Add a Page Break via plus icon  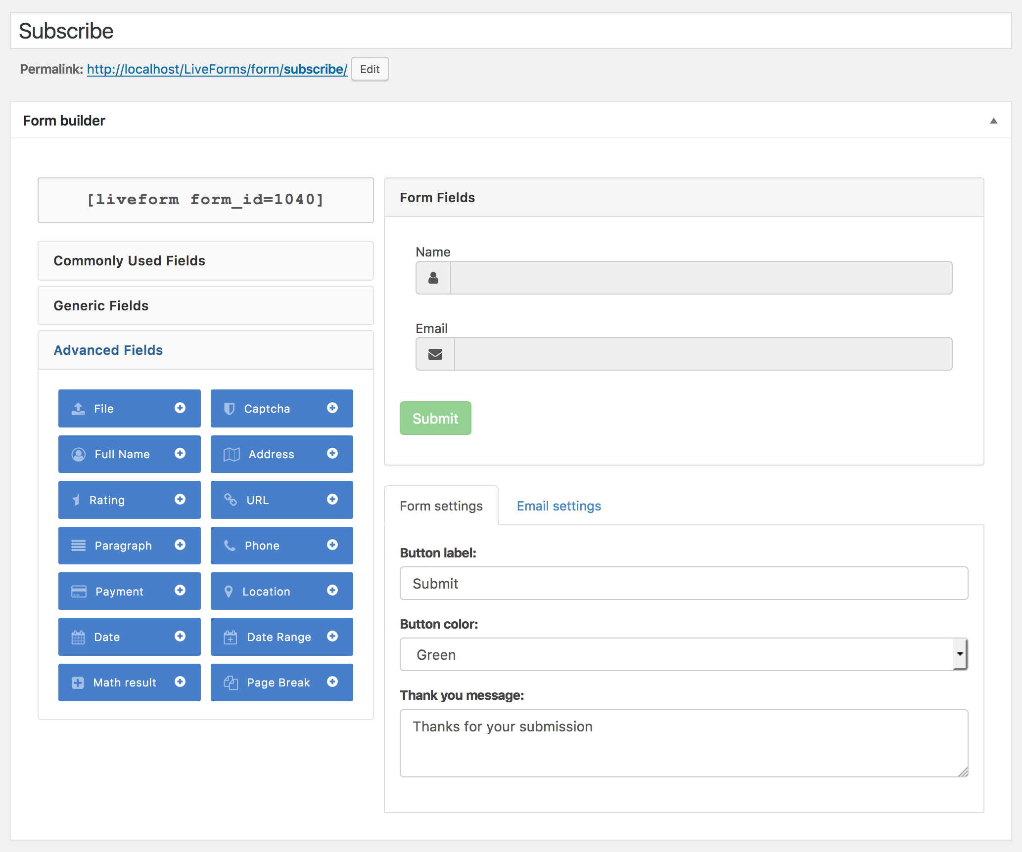[332, 682]
